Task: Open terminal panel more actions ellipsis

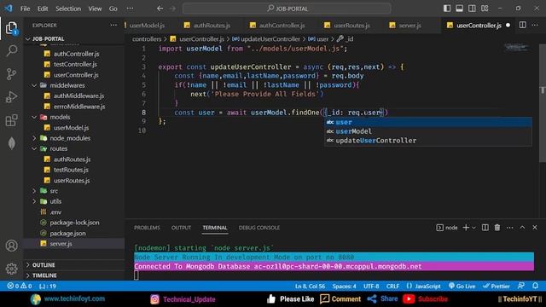Action: [510, 228]
